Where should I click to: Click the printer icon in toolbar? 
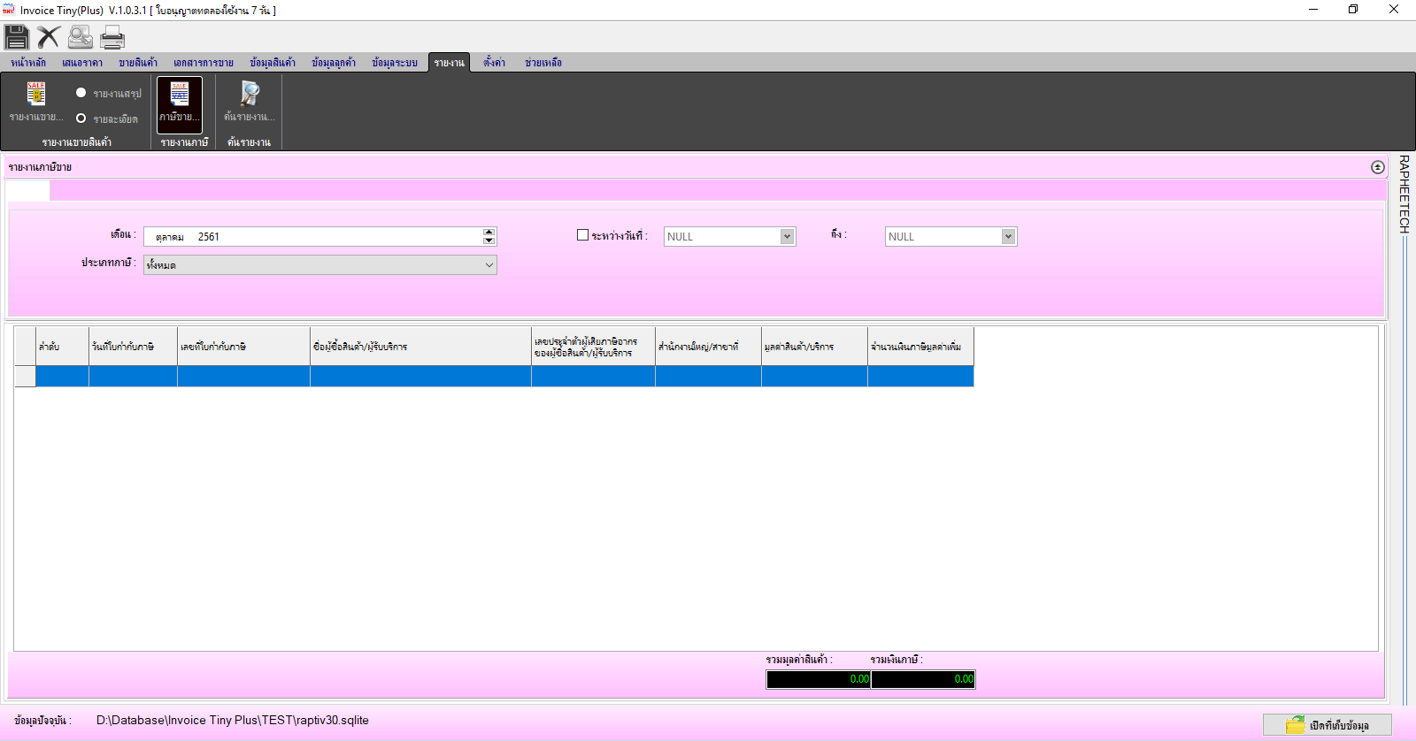coord(112,37)
